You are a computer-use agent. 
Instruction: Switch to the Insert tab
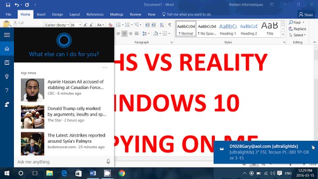(x=41, y=14)
